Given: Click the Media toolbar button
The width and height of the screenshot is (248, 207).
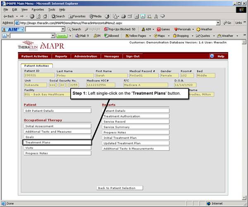Looking at the screenshot, I should click(x=95, y=16).
